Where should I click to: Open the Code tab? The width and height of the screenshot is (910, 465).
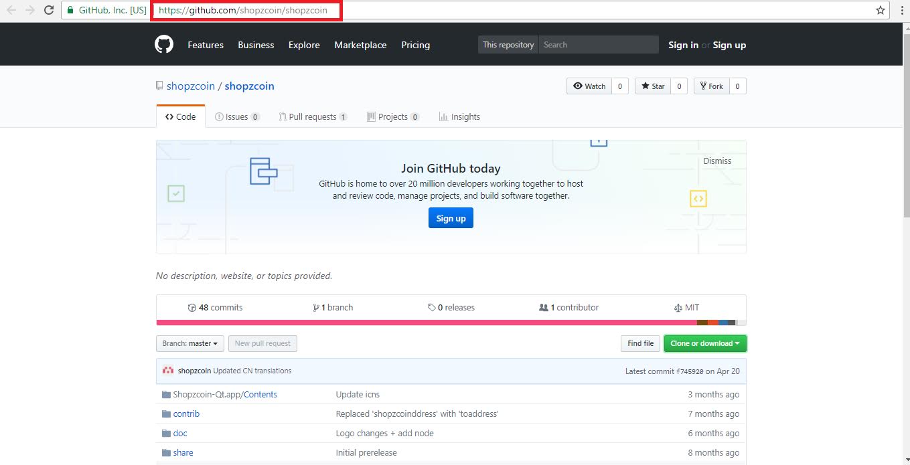pyautogui.click(x=181, y=116)
